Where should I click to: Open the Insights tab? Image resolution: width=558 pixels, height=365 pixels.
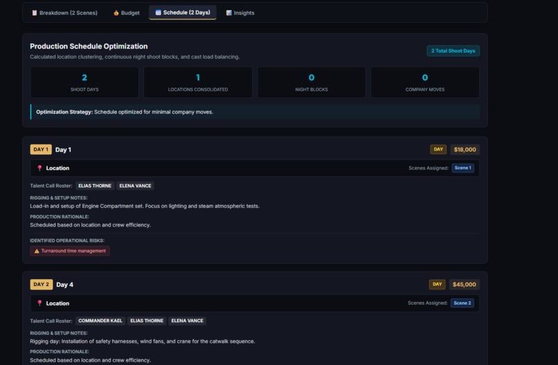pos(240,13)
